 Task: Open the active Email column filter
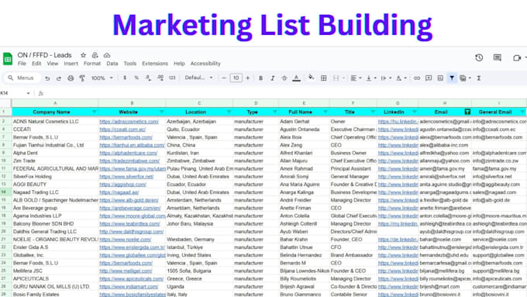pos(467,112)
